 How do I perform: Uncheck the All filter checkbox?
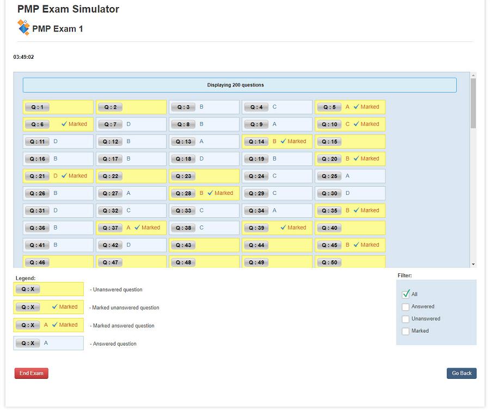point(406,294)
